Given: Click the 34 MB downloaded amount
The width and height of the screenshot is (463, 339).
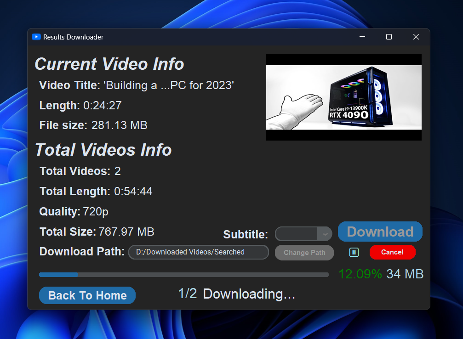Looking at the screenshot, I should [405, 274].
